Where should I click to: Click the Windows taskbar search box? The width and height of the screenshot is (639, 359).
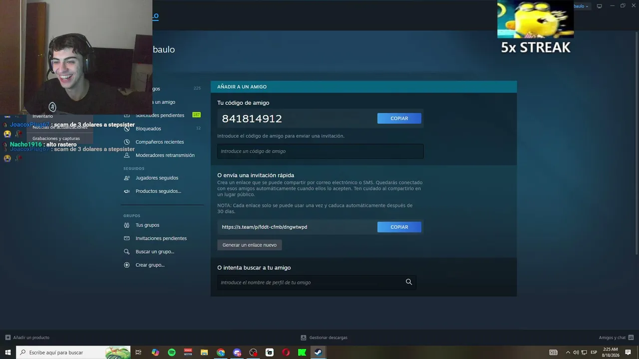pos(73,353)
